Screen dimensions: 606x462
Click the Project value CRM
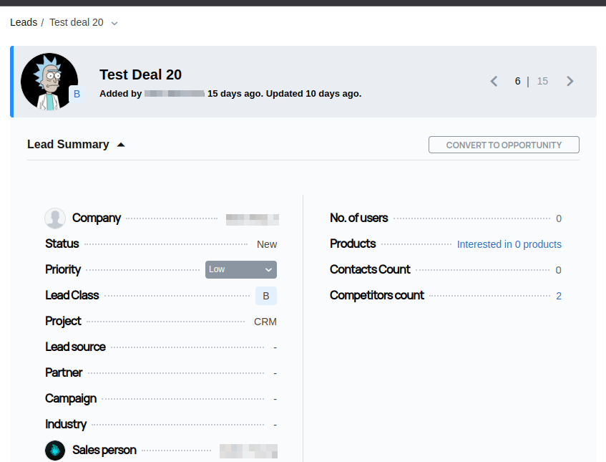coord(265,322)
